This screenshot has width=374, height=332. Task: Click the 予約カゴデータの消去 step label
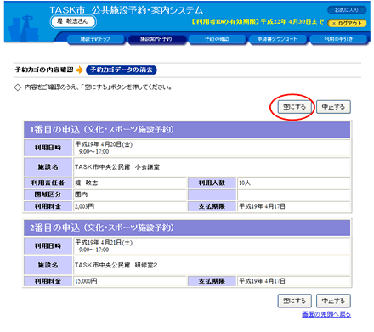[x=122, y=70]
